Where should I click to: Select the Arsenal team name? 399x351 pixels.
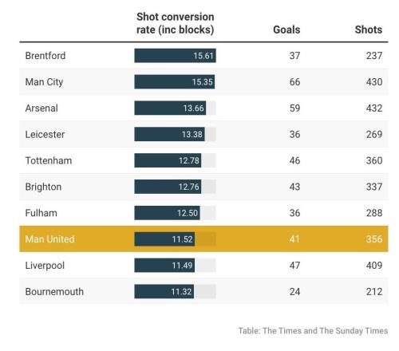click(x=41, y=108)
